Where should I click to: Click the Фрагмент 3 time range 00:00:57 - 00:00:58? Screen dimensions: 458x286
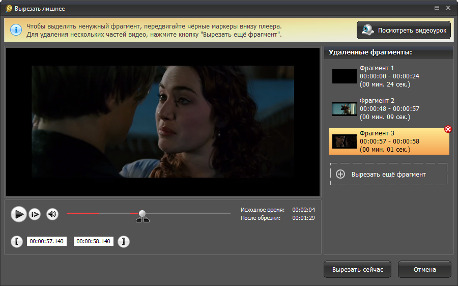click(x=389, y=141)
